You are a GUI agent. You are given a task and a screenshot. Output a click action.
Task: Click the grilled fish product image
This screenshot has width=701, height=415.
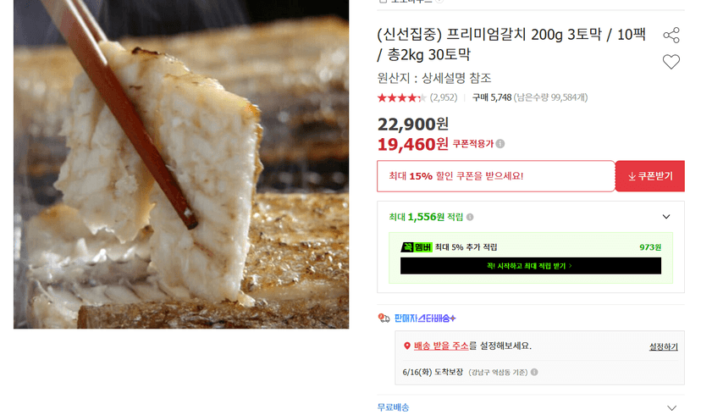[x=181, y=164]
